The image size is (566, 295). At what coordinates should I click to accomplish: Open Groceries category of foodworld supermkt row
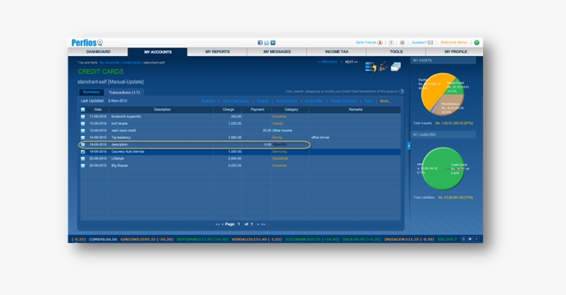[x=280, y=117]
